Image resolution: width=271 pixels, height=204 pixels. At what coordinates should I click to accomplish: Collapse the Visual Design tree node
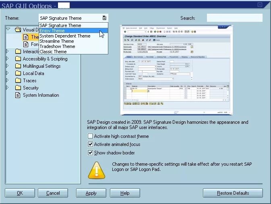pyautogui.click(x=8, y=29)
